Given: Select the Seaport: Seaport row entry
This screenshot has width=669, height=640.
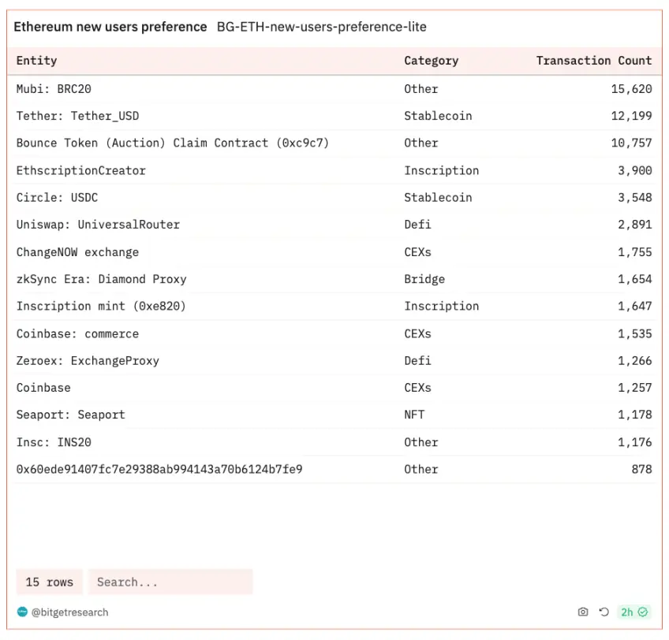Looking at the screenshot, I should [x=70, y=415].
